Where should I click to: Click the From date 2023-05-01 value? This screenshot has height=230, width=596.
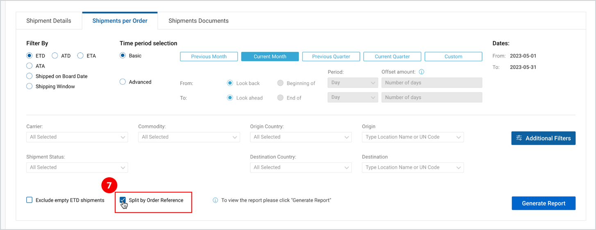click(523, 56)
